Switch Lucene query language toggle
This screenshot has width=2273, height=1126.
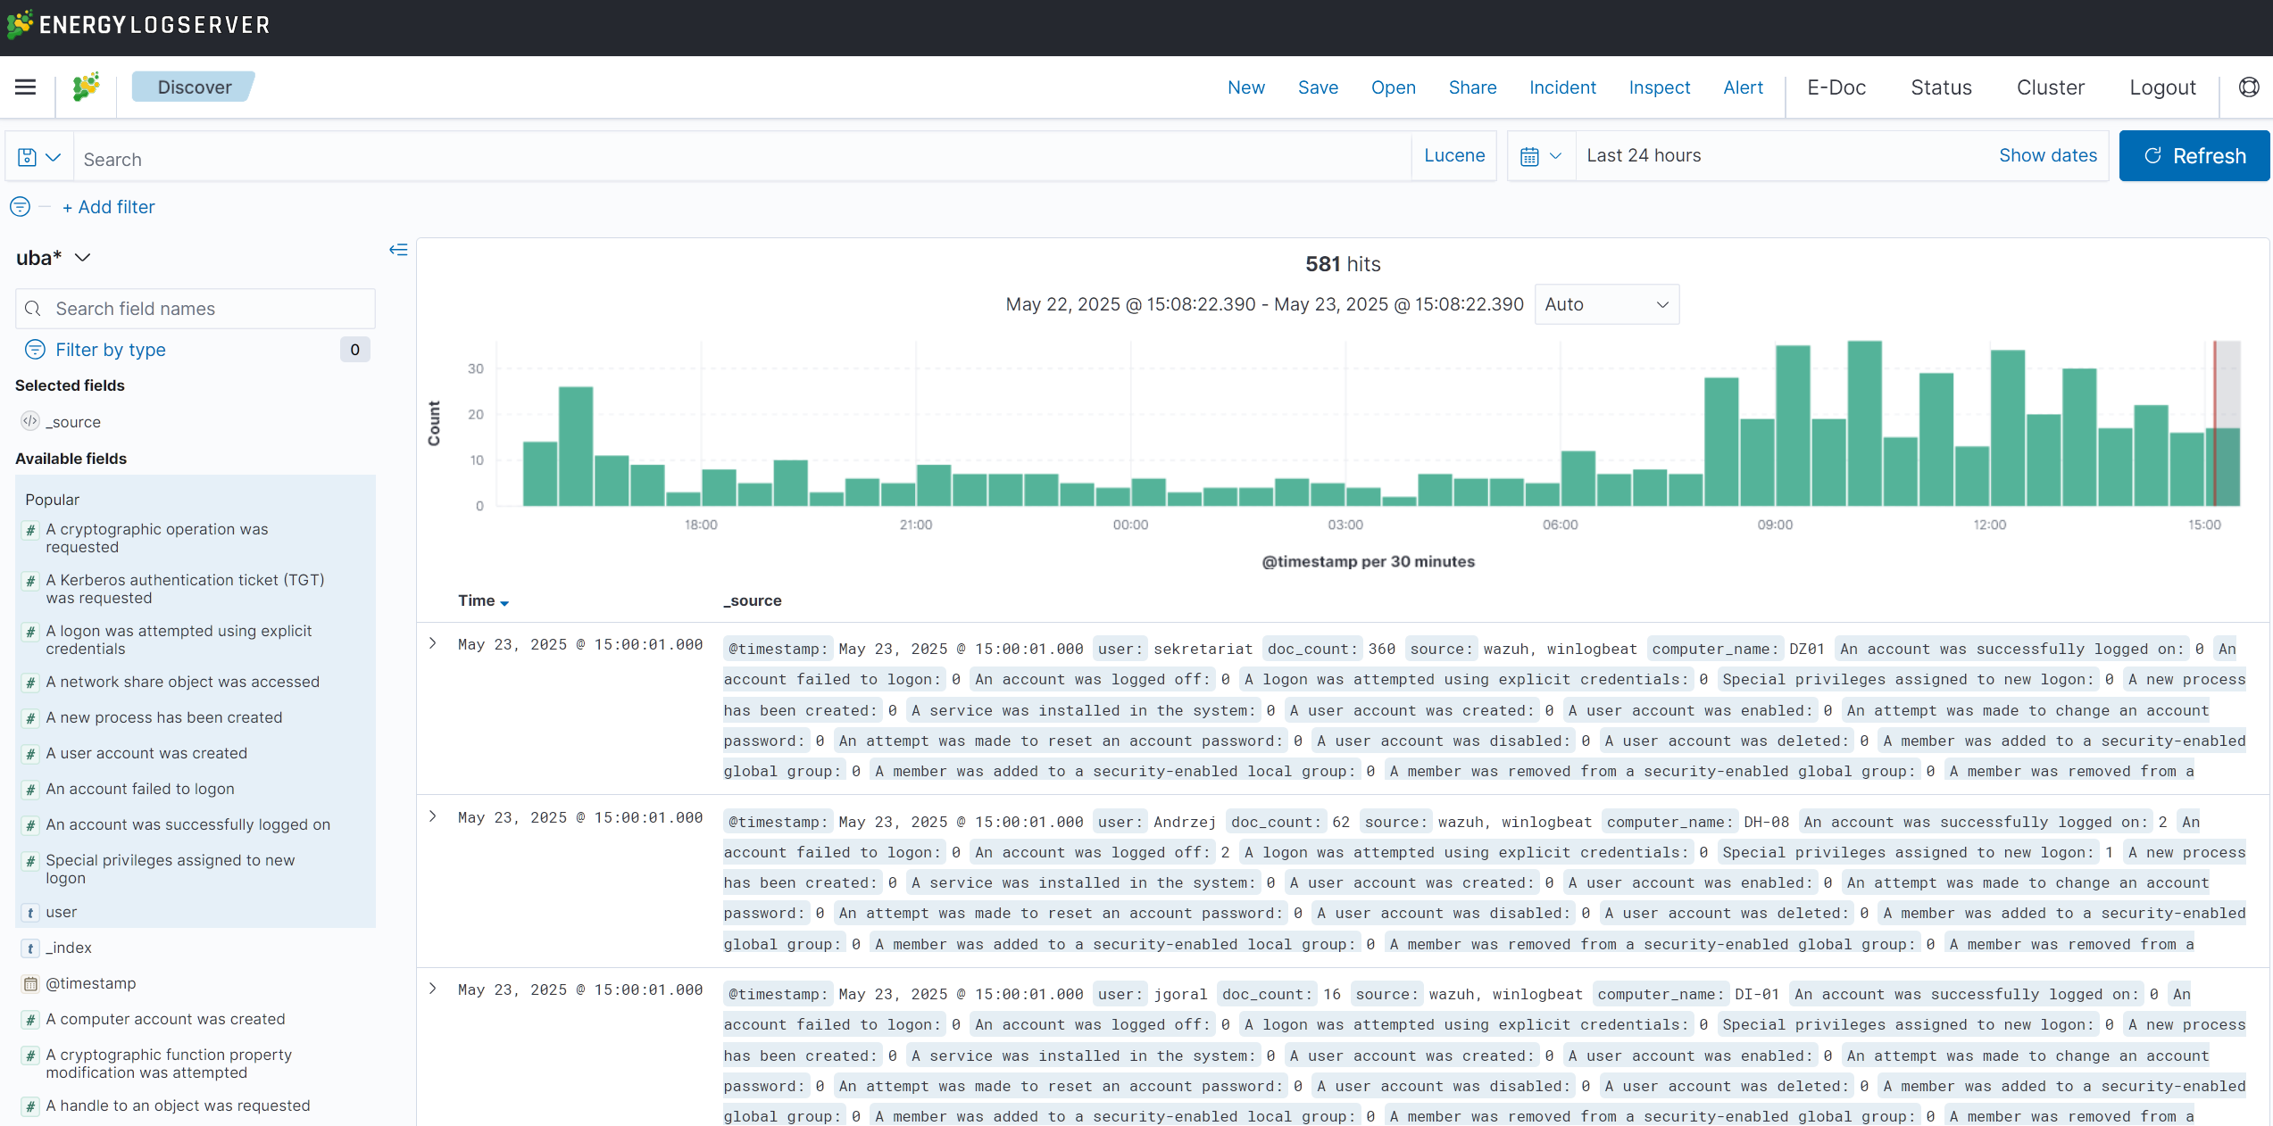coord(1453,156)
